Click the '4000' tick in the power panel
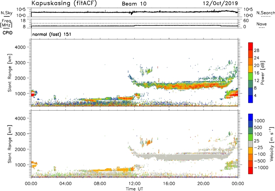Viewport: 275px width, 191px height. [20, 47]
